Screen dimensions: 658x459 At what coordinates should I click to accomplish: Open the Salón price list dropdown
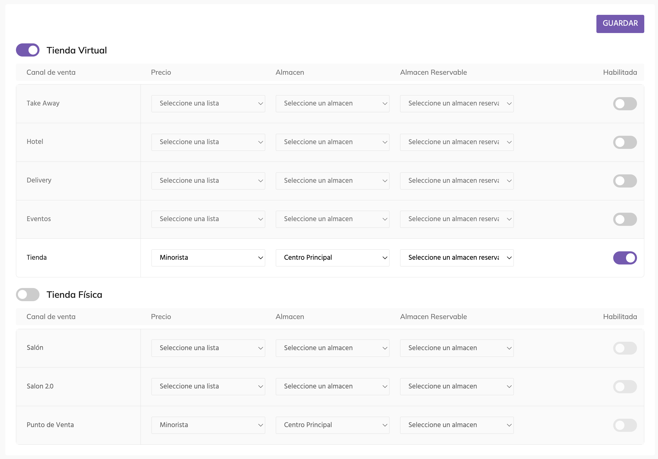click(208, 348)
